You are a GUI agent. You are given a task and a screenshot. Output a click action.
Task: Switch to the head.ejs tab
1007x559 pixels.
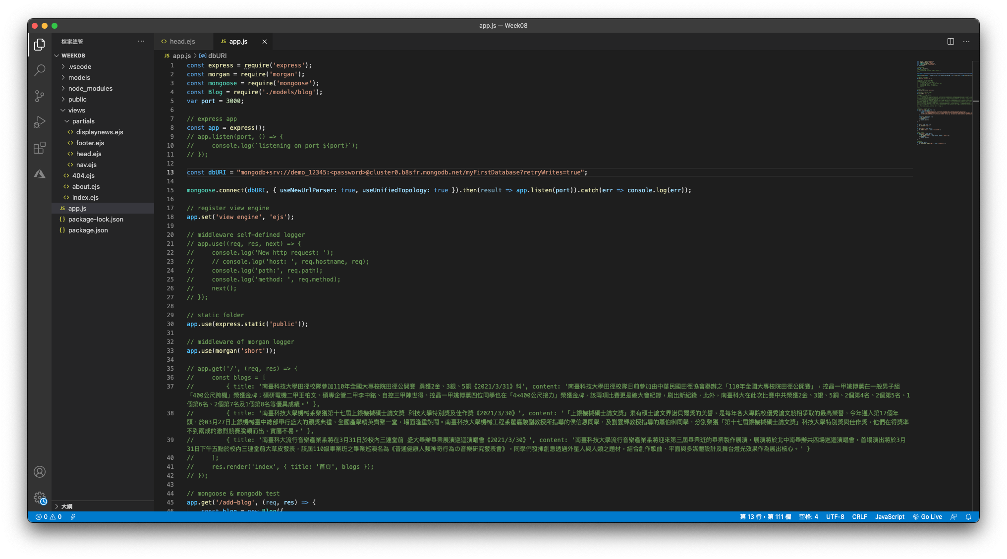[x=182, y=42]
